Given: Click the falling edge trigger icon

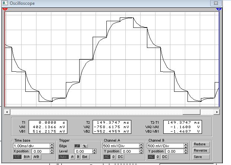Looking at the screenshot, I should click(84, 146).
